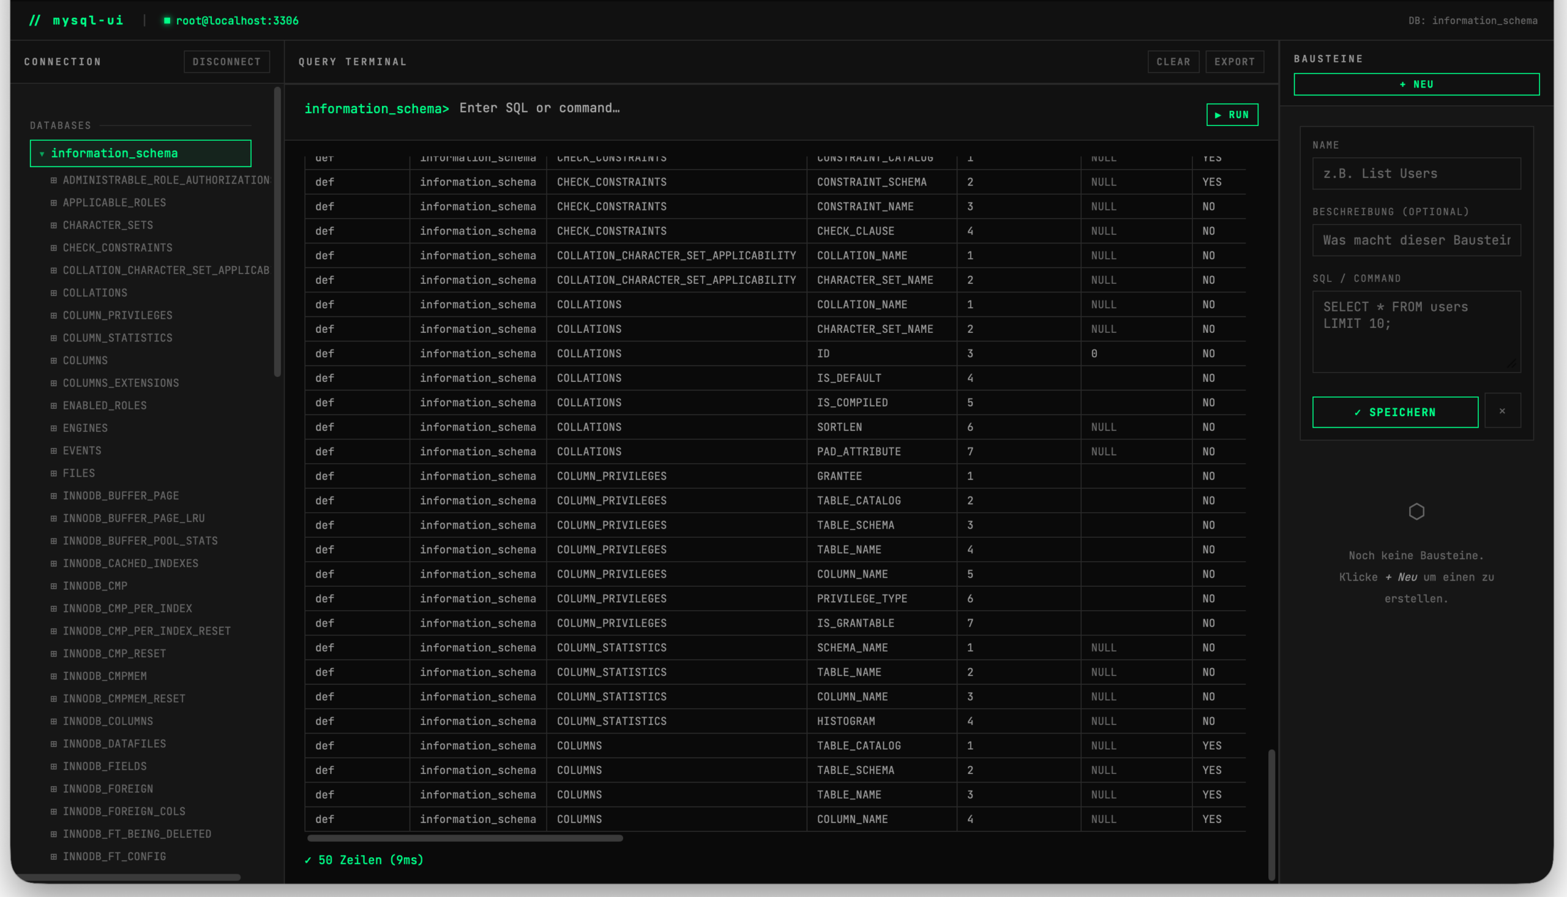The image size is (1567, 897).
Task: Create a new Baustein with + NEU
Action: point(1415,84)
